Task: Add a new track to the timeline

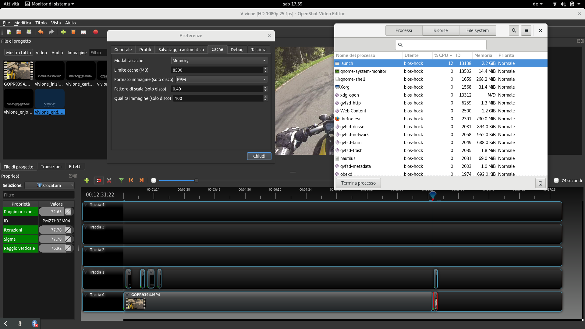Action: click(x=87, y=180)
